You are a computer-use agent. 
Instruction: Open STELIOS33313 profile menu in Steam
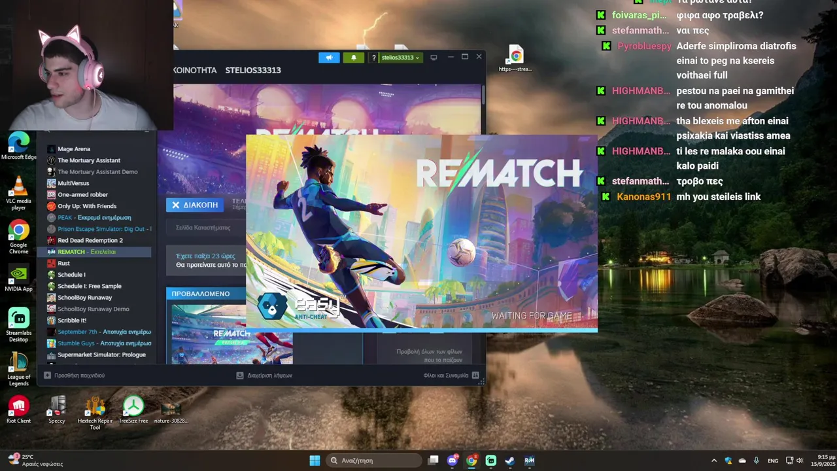coord(253,70)
